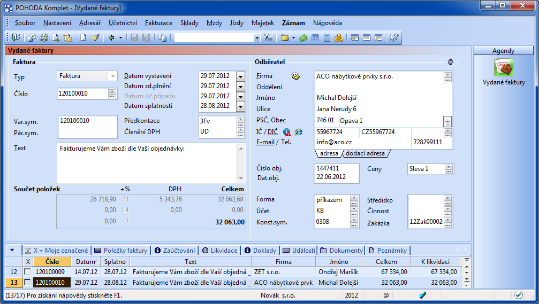The image size is (539, 304).
Task: Open the Ceny Sleva 1 list button
Action: point(449,169)
